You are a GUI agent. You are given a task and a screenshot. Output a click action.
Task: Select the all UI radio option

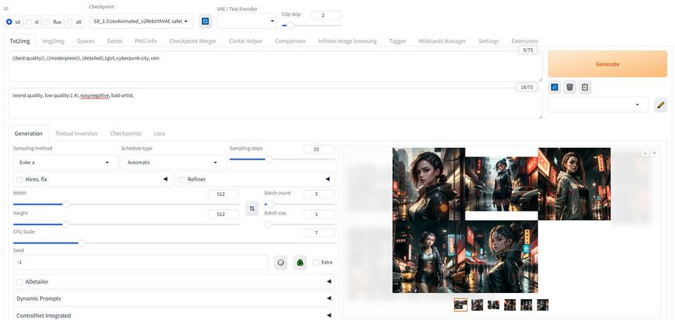click(x=74, y=22)
